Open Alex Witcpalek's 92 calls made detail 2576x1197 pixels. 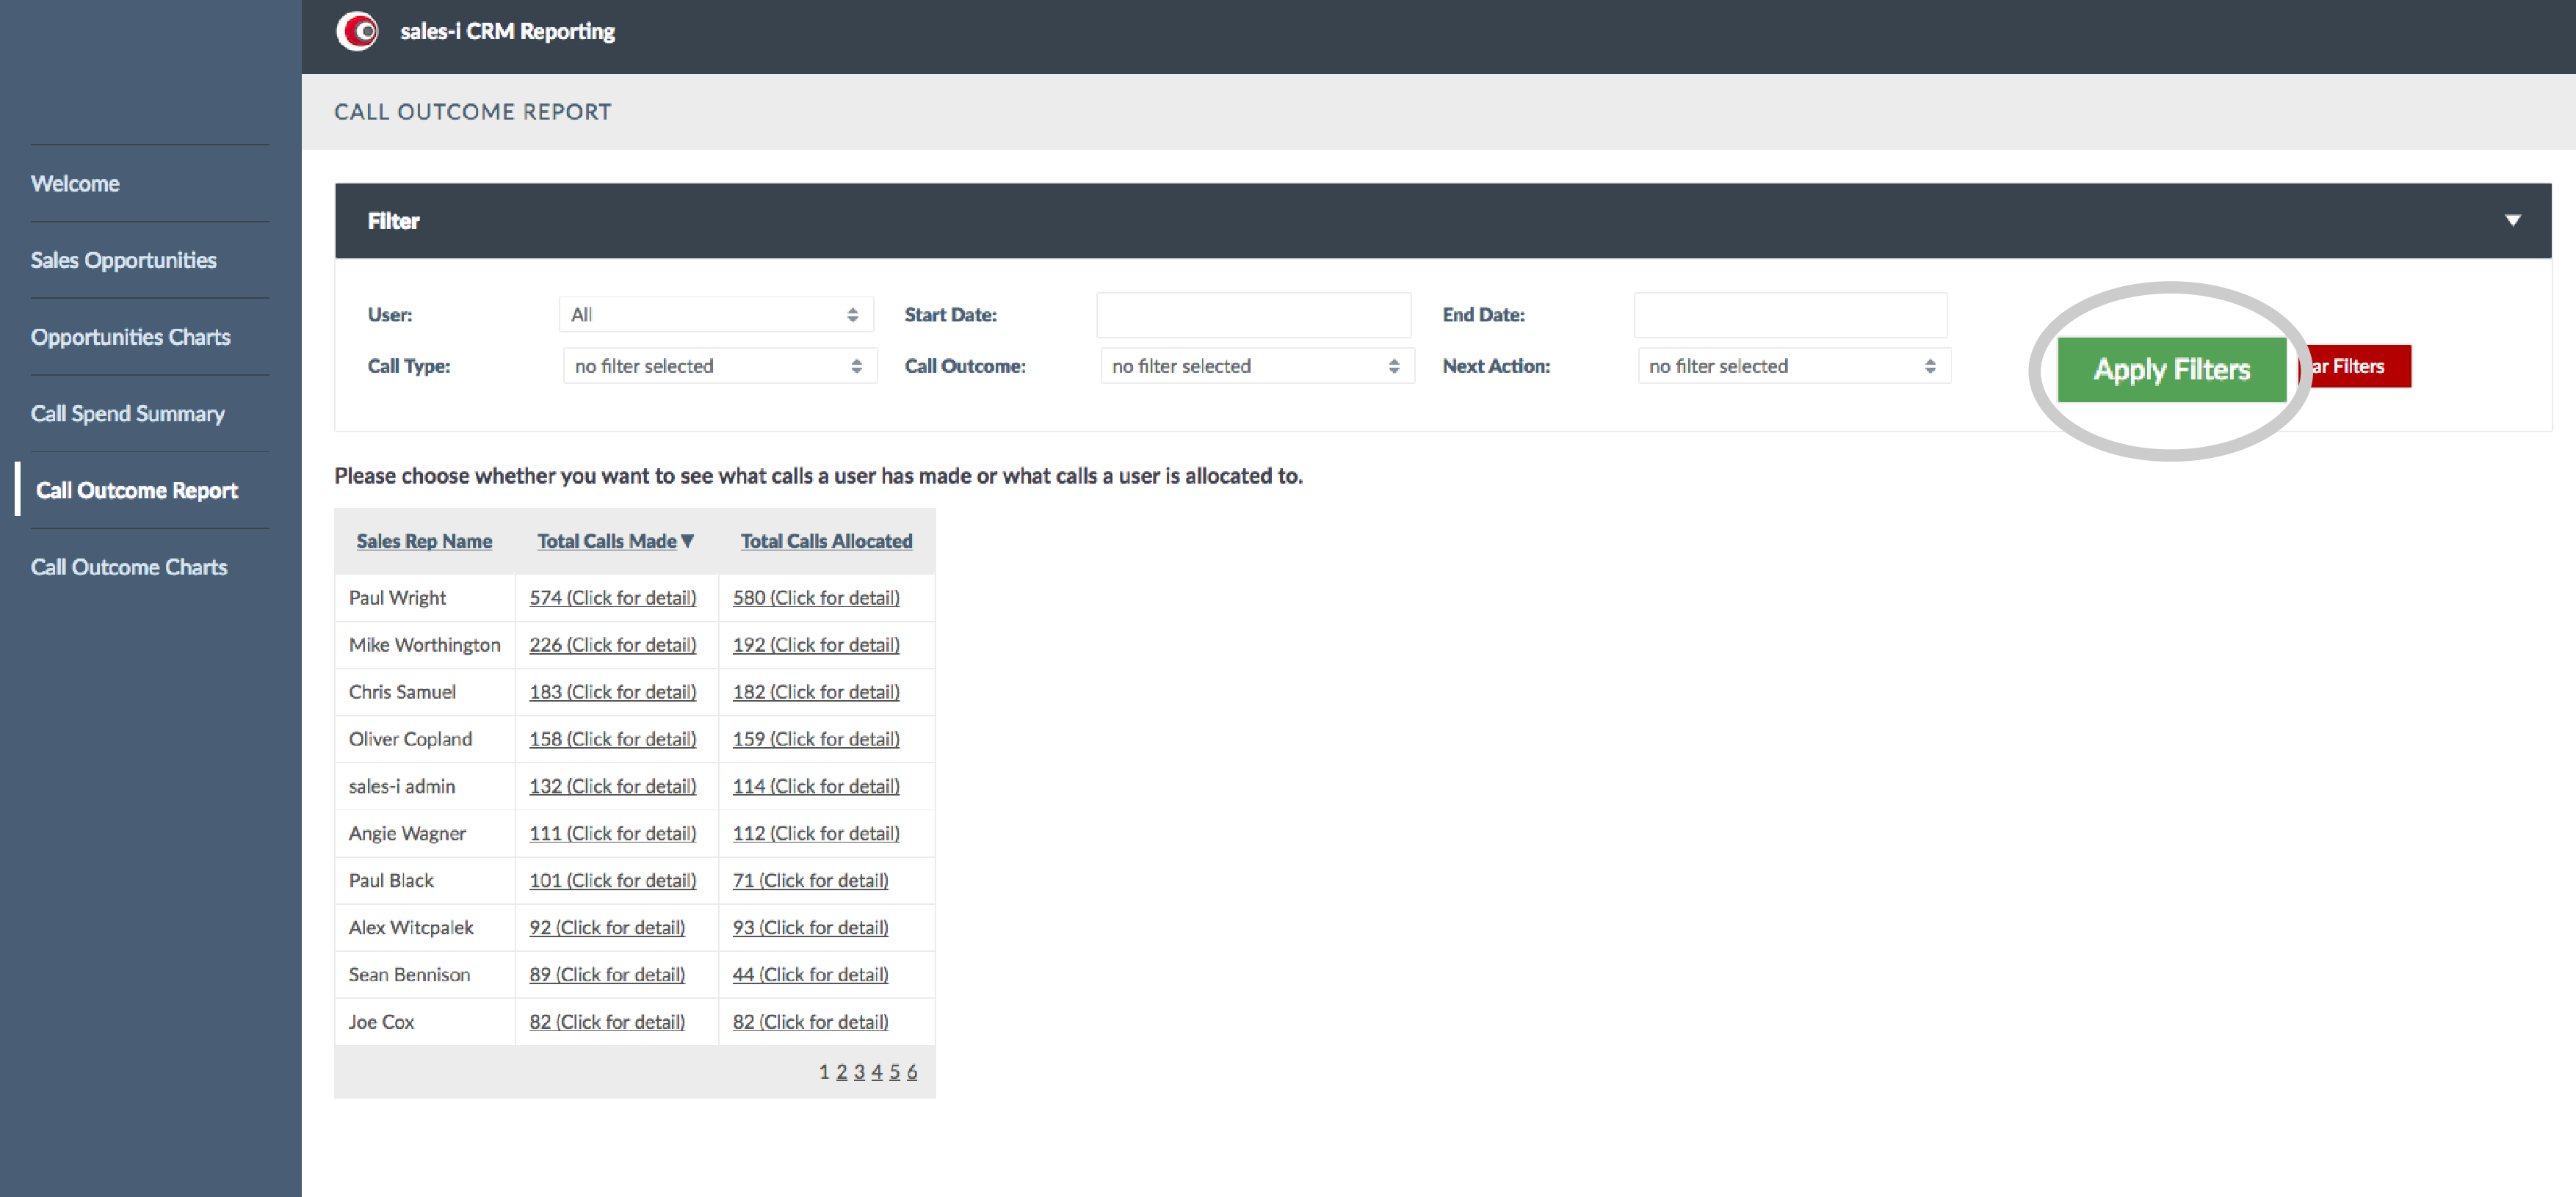(607, 927)
